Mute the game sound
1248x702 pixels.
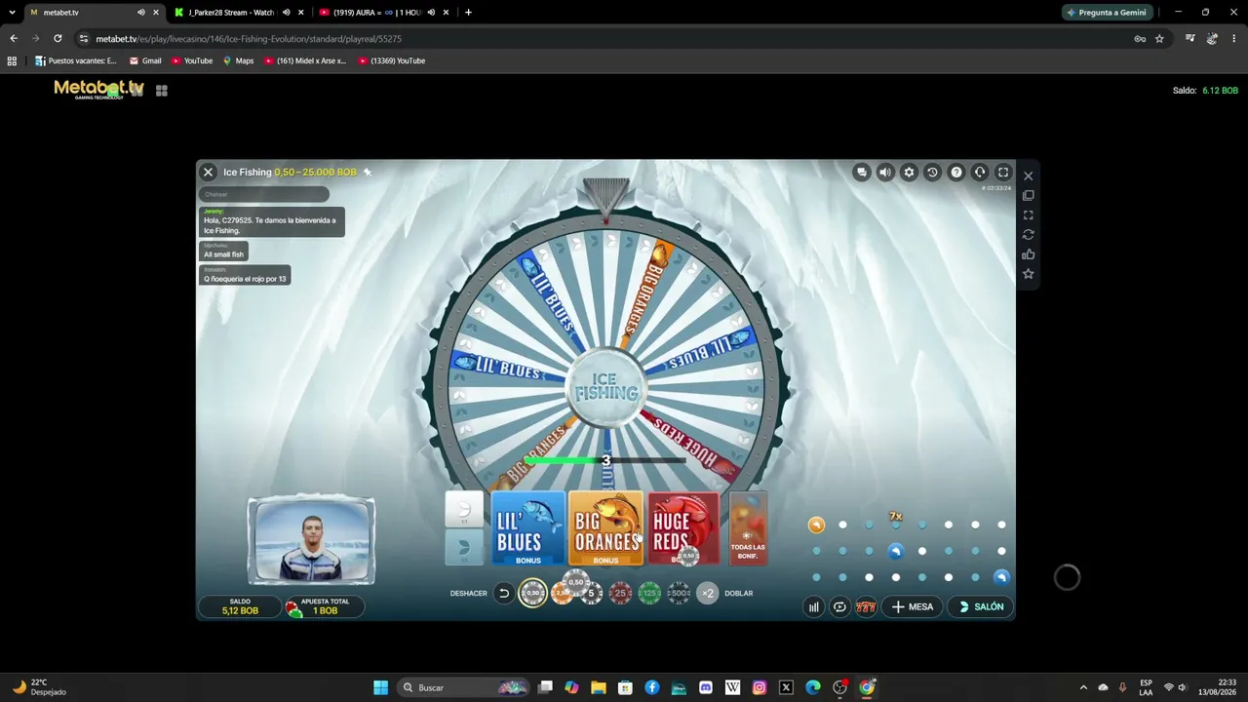tap(885, 173)
